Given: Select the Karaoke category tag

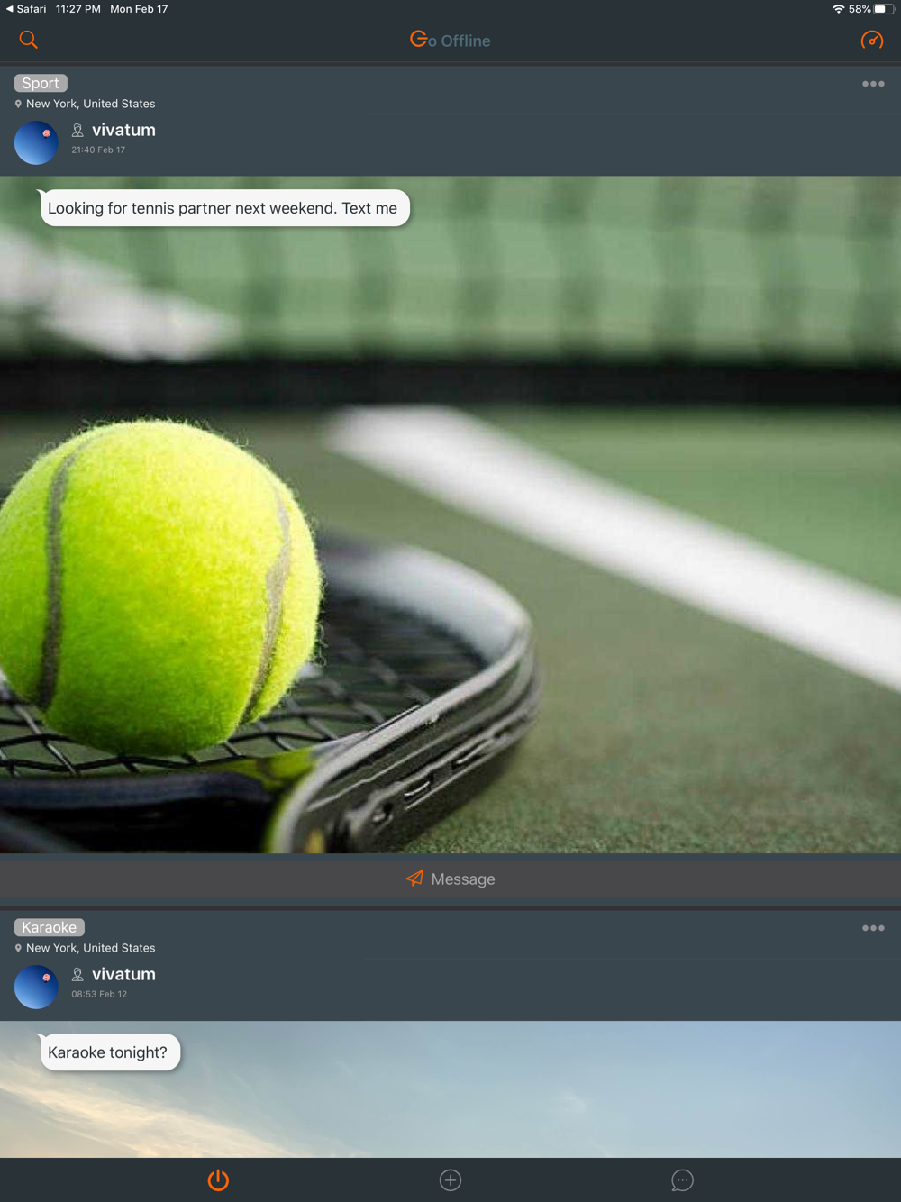Looking at the screenshot, I should click(50, 927).
